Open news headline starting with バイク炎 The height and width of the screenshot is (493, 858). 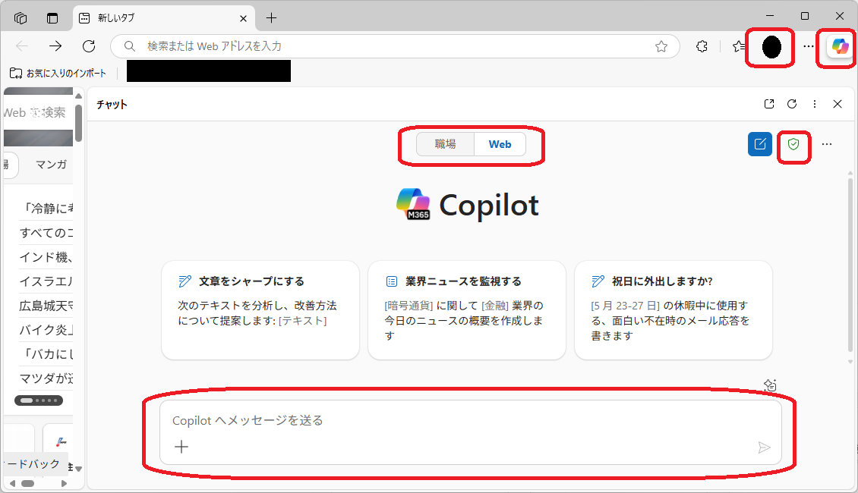click(46, 330)
